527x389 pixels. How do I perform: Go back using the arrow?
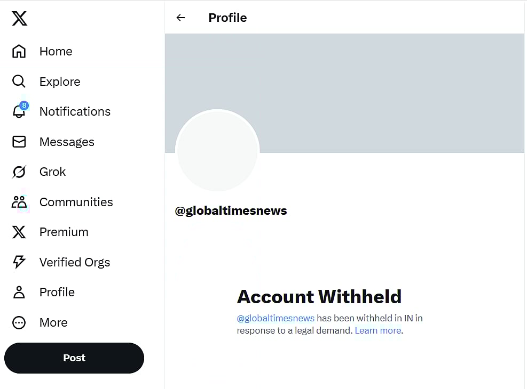[x=180, y=18]
